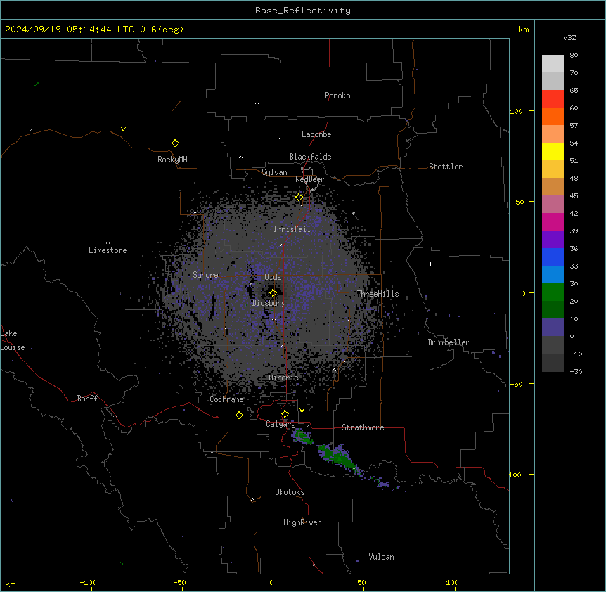Click the -100 tick on the vertical axis

[x=514, y=475]
